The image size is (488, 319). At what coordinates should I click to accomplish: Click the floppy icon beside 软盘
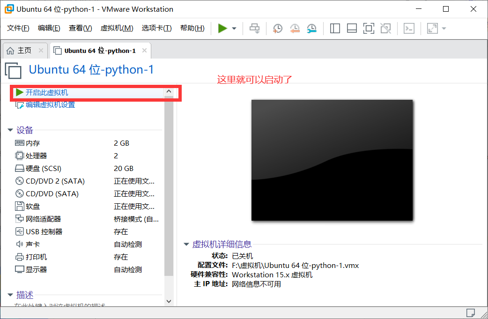(x=19, y=206)
